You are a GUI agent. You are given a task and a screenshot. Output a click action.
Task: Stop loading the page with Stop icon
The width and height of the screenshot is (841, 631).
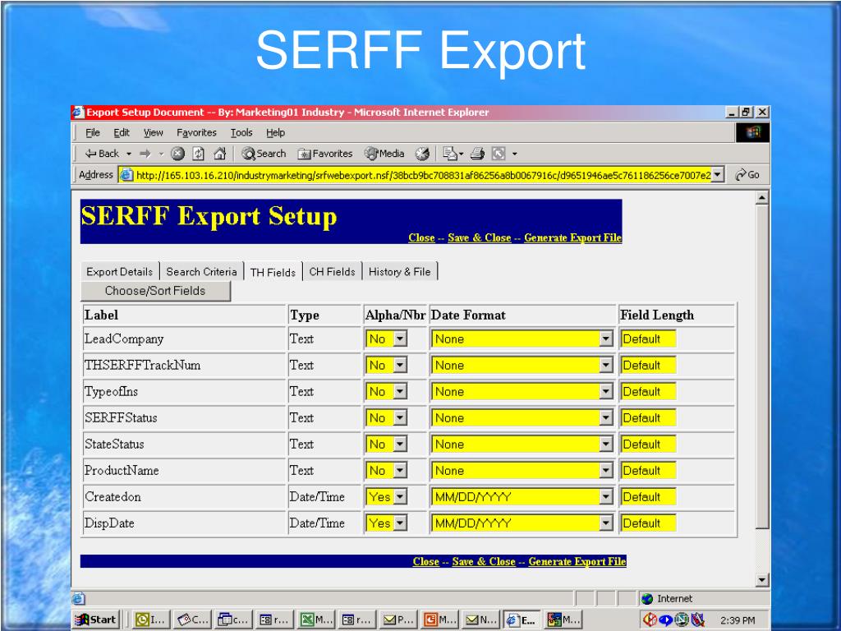click(177, 154)
